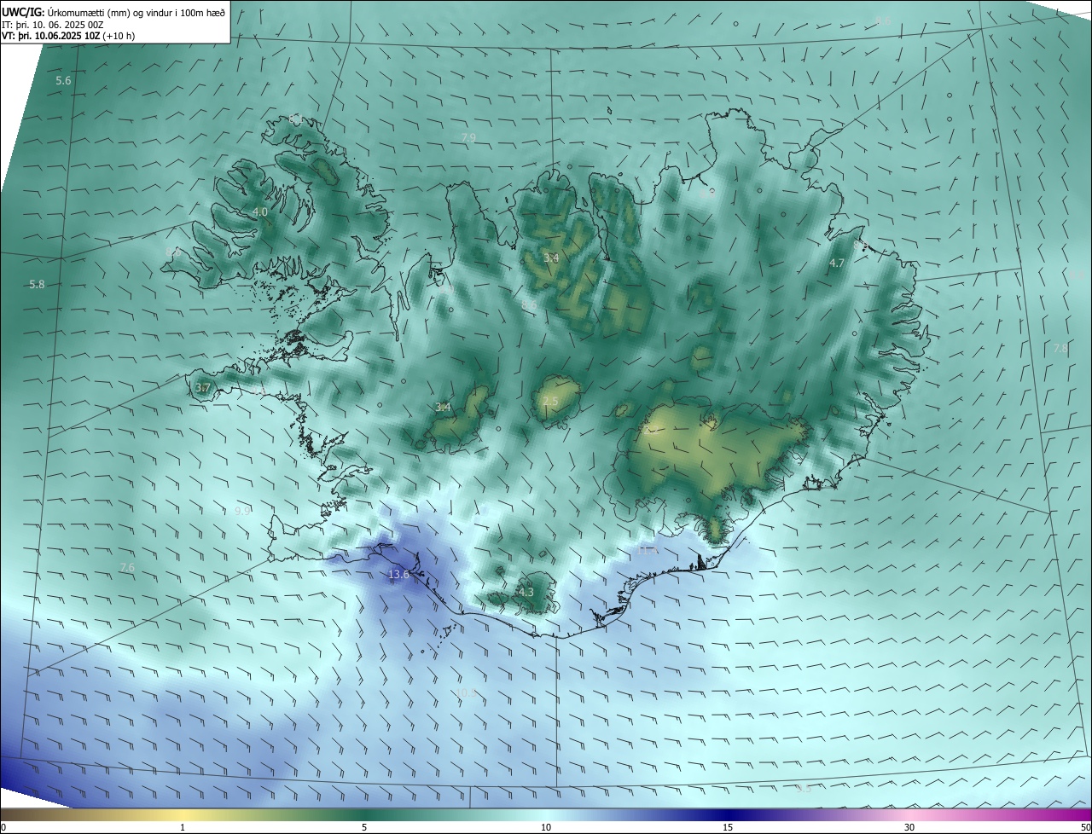Click the yellow colorbar segment above tick 1

click(x=183, y=814)
